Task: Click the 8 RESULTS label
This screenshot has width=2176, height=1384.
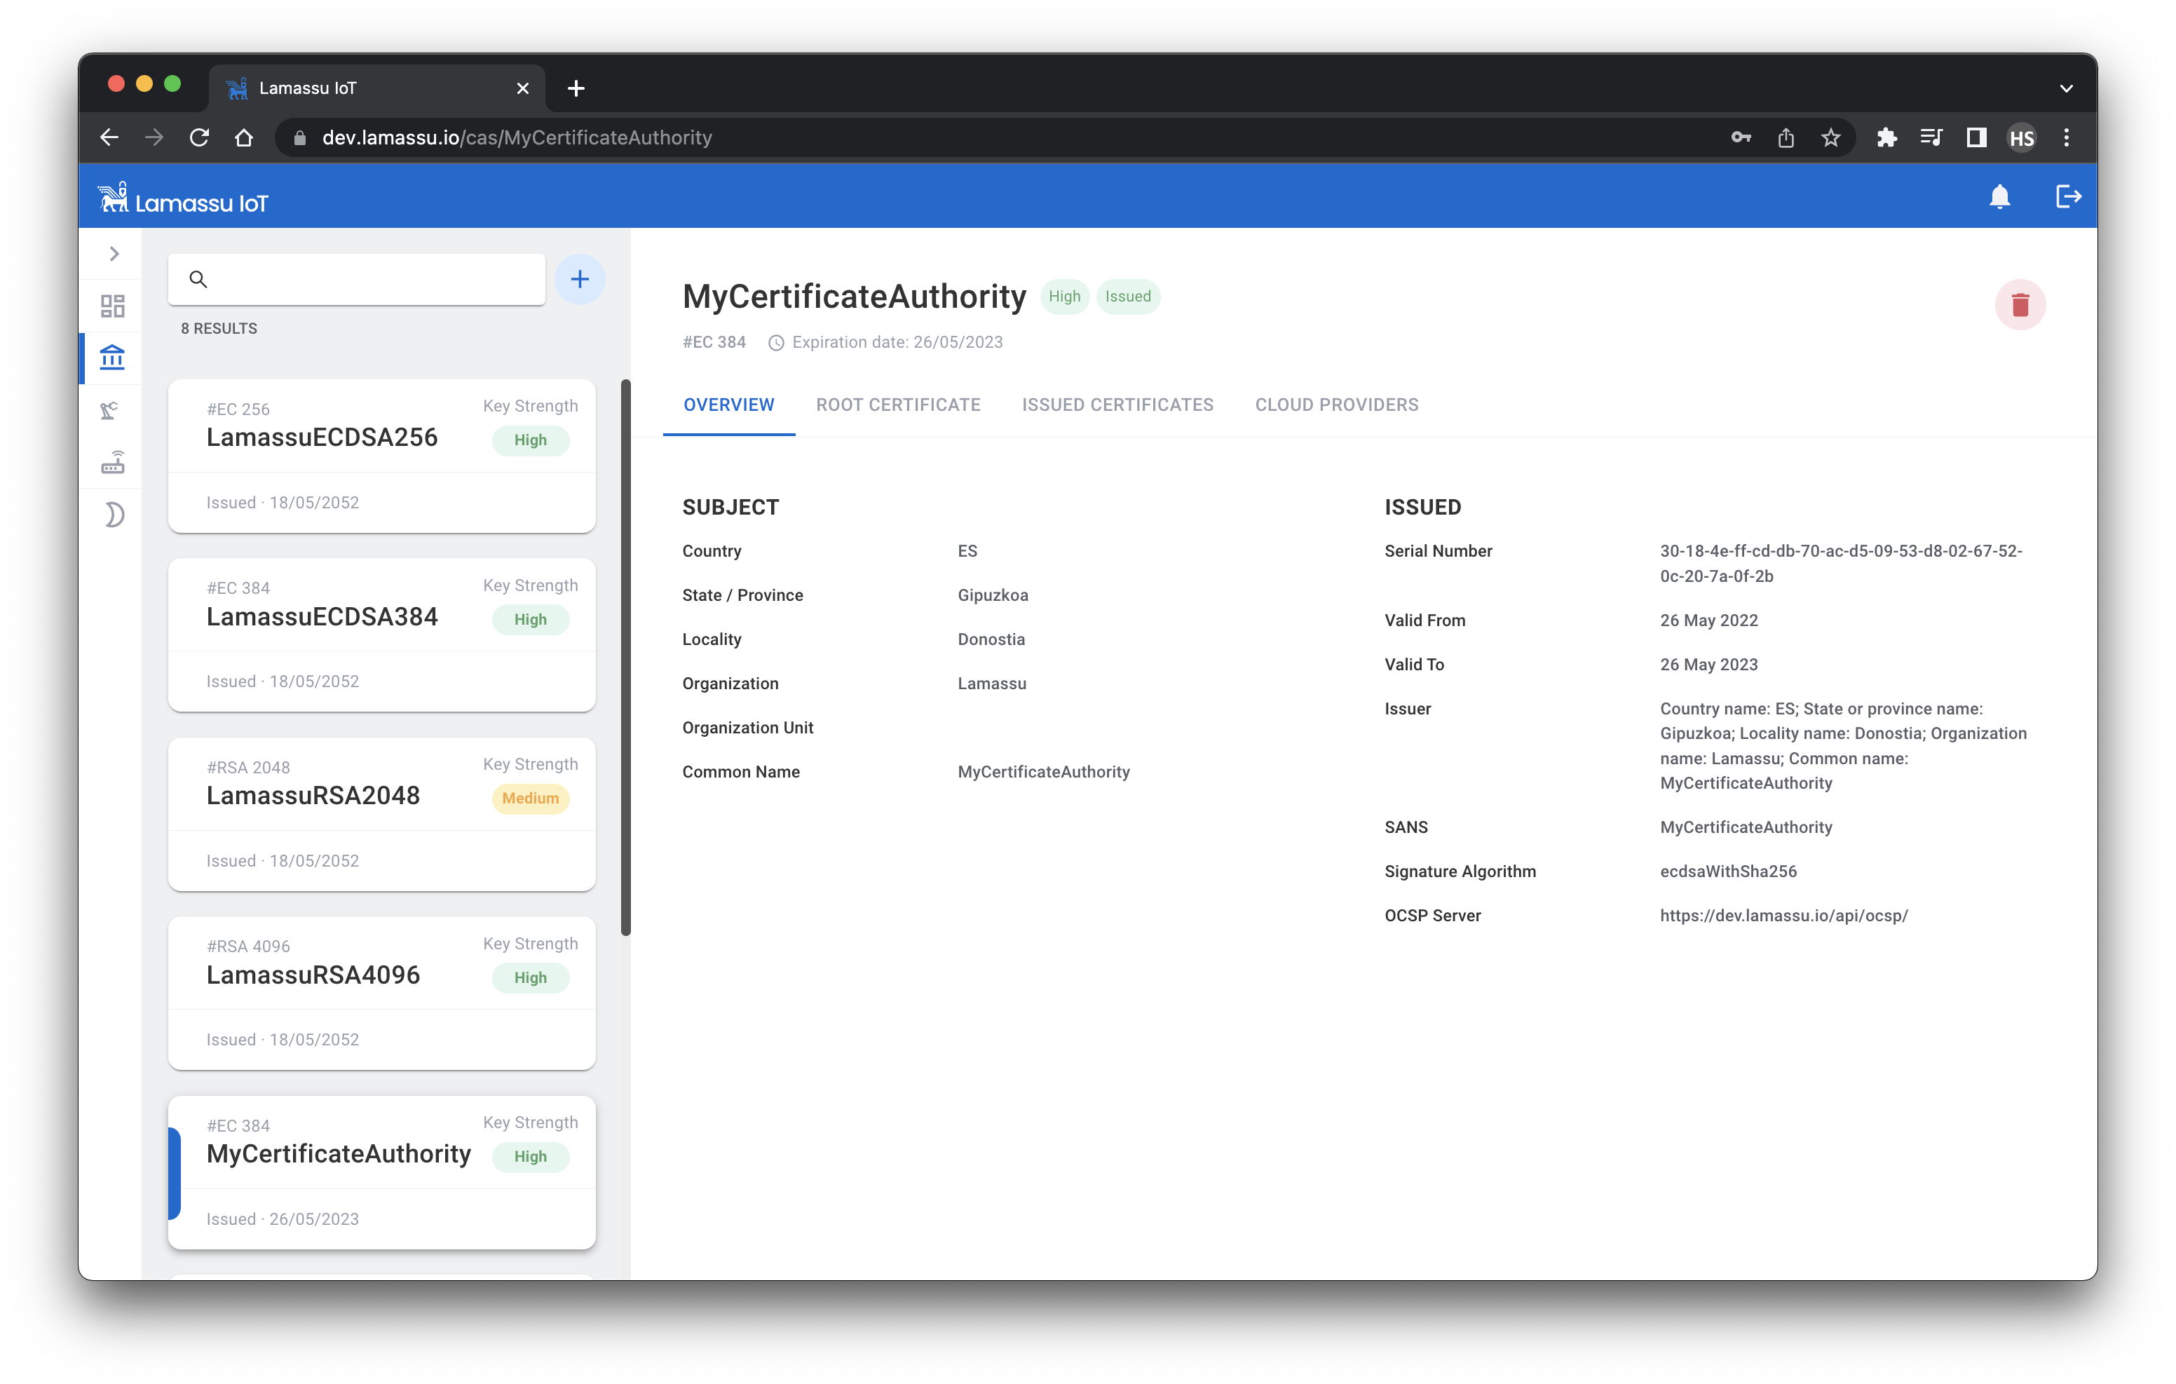Action: pyautogui.click(x=219, y=328)
